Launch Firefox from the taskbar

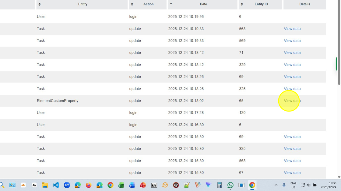pyautogui.click(x=89, y=185)
